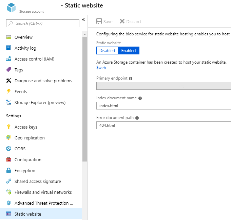231x220 pixels.
Task: Click the Settings section heading
Action: (14, 116)
